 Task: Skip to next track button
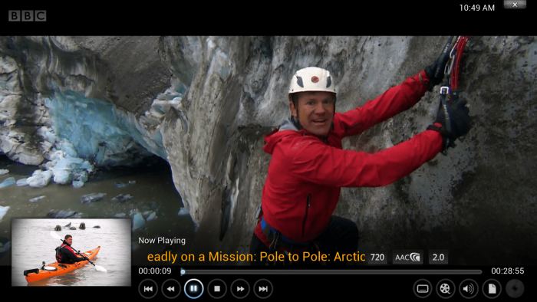pos(263,289)
